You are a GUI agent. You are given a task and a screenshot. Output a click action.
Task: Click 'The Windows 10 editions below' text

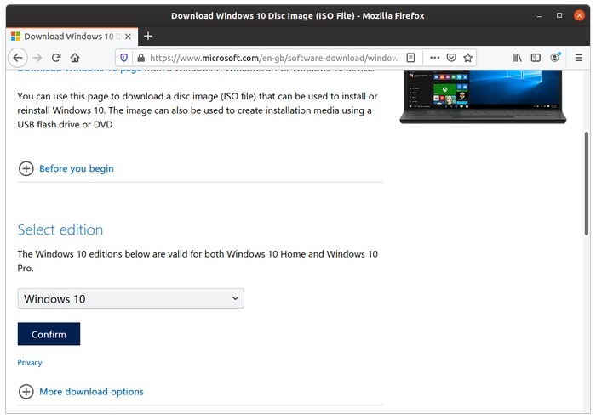198,261
